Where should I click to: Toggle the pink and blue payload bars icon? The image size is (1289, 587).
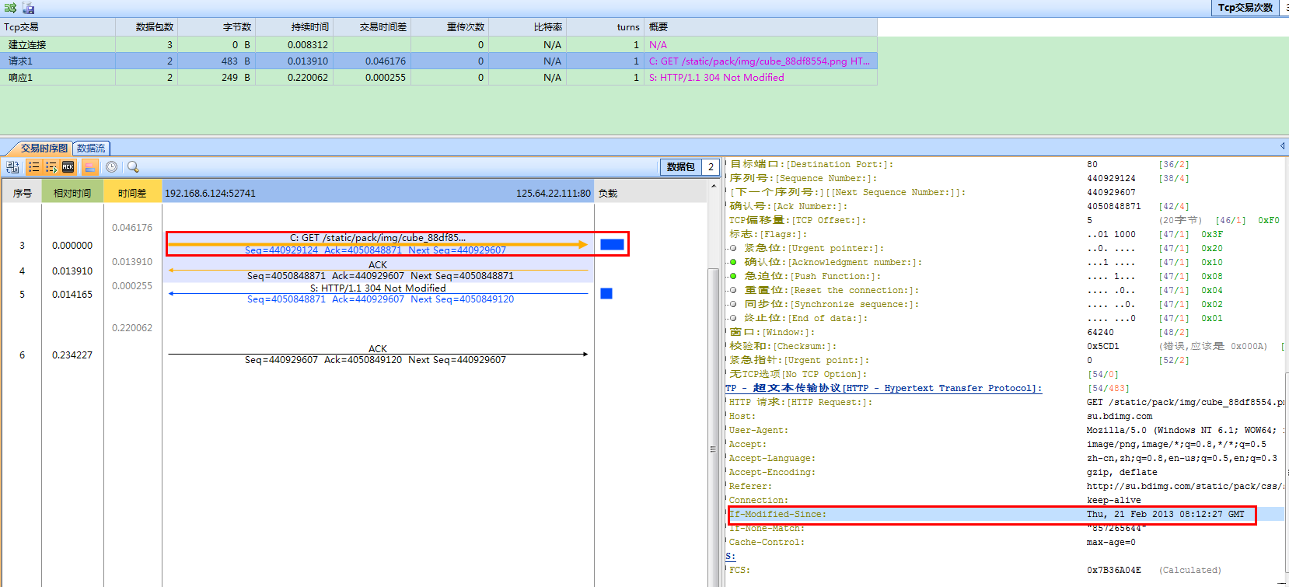tap(90, 167)
